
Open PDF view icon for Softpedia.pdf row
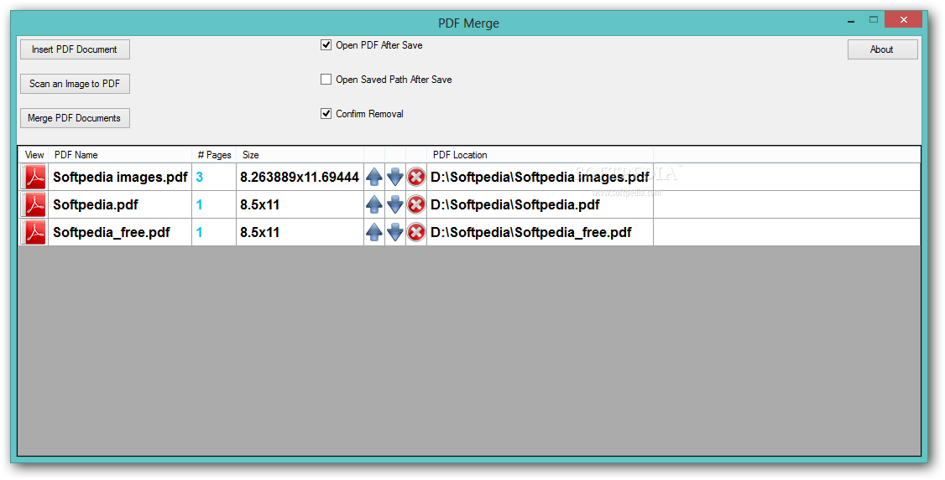[34, 204]
